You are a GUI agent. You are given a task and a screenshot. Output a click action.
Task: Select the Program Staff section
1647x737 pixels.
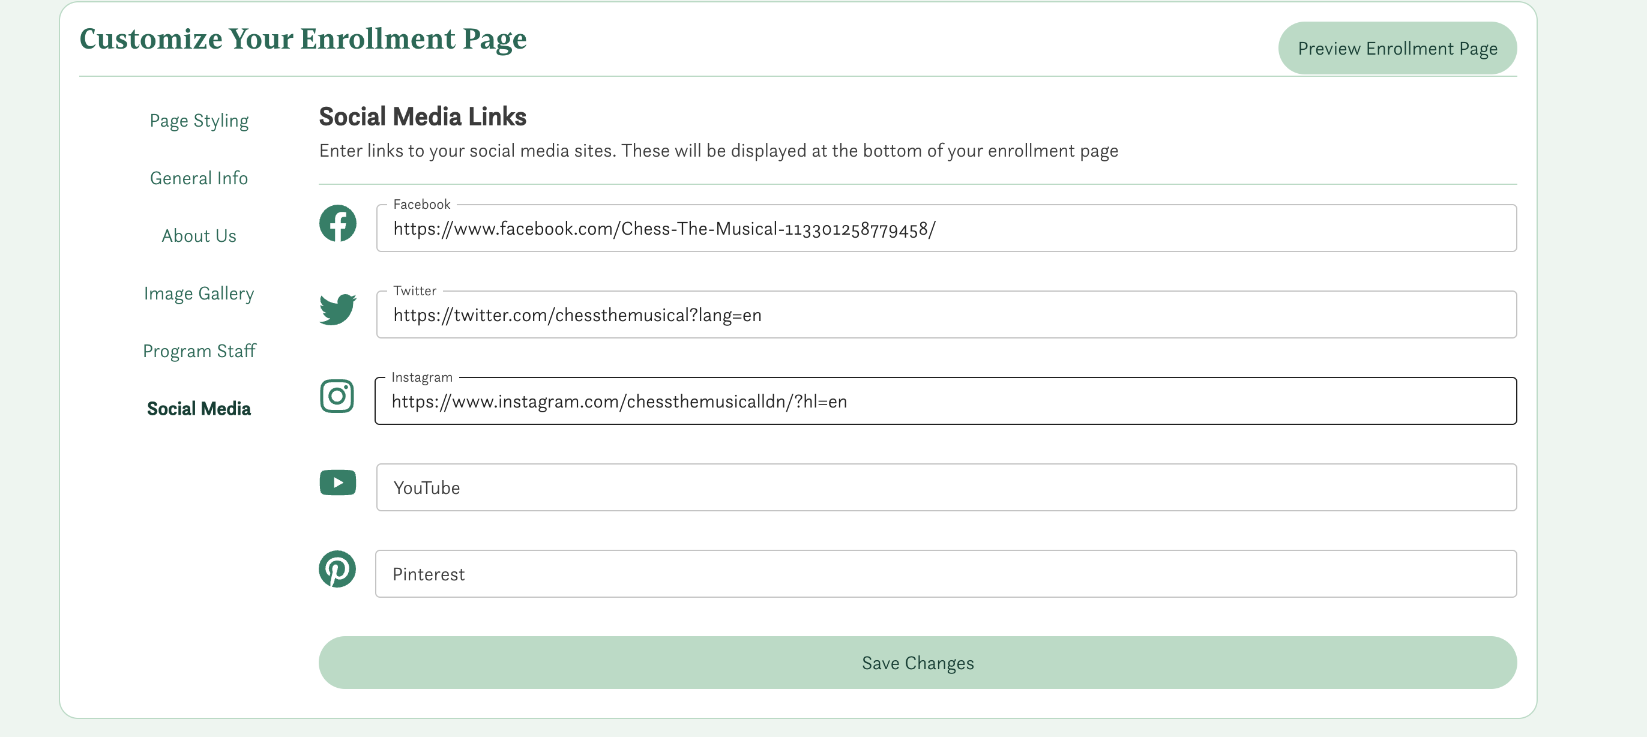point(199,351)
